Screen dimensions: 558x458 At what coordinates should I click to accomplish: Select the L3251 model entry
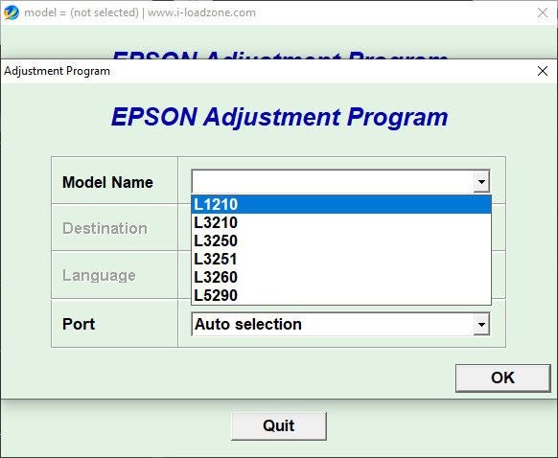click(x=341, y=259)
